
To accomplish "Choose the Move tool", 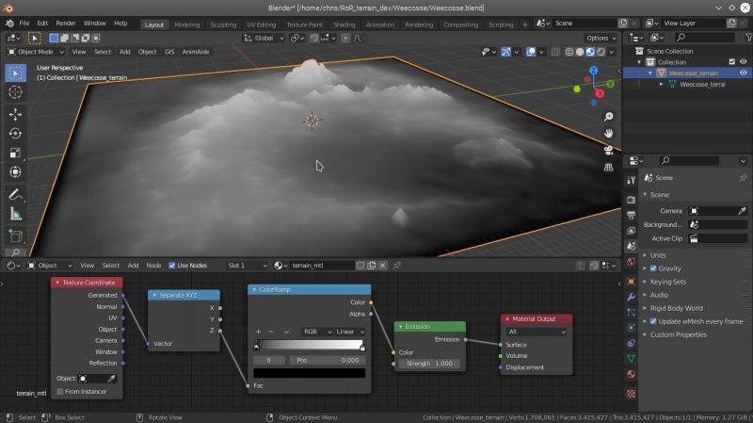I will click(15, 114).
